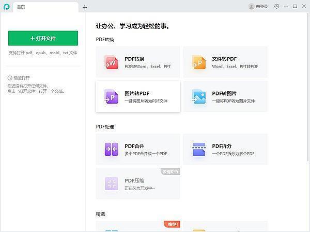
Task: Click the 最近打开 clock icon
Action: coord(10,78)
